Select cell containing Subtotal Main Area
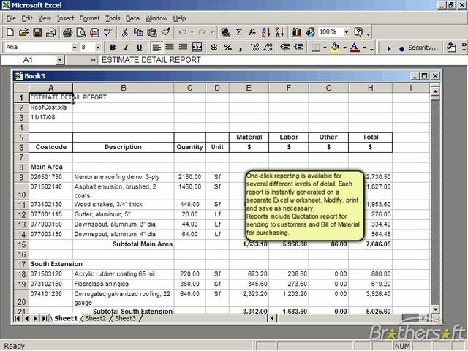The image size is (468, 351). [124, 244]
